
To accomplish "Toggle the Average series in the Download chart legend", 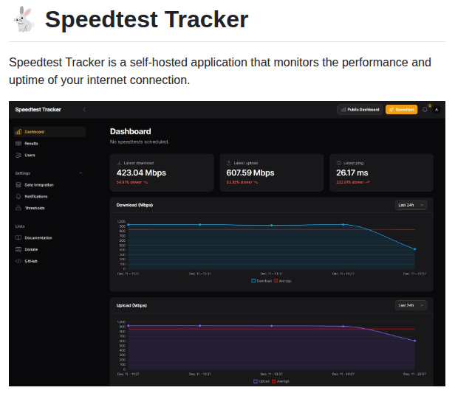I will pyautogui.click(x=283, y=281).
